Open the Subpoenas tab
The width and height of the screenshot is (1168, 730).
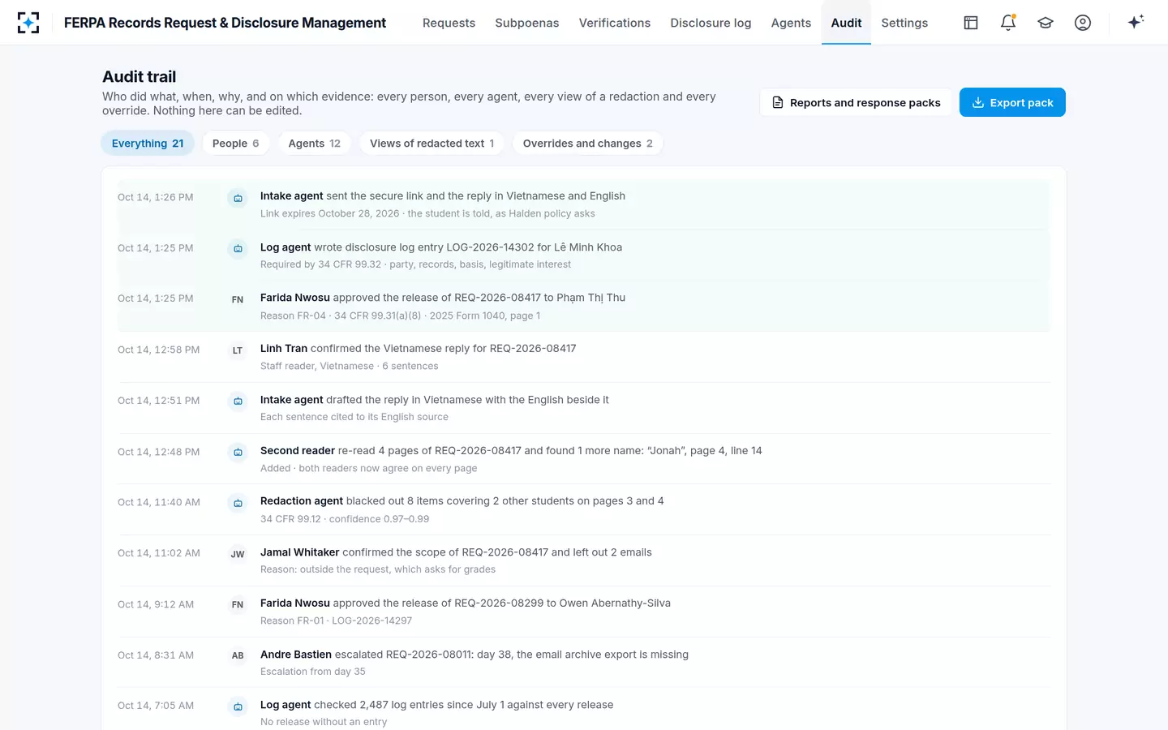(x=527, y=23)
